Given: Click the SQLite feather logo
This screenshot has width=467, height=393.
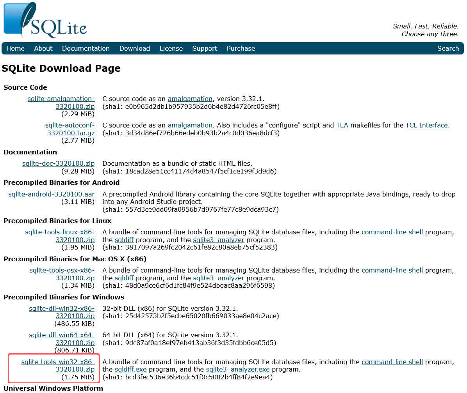Looking at the screenshot, I should [45, 20].
